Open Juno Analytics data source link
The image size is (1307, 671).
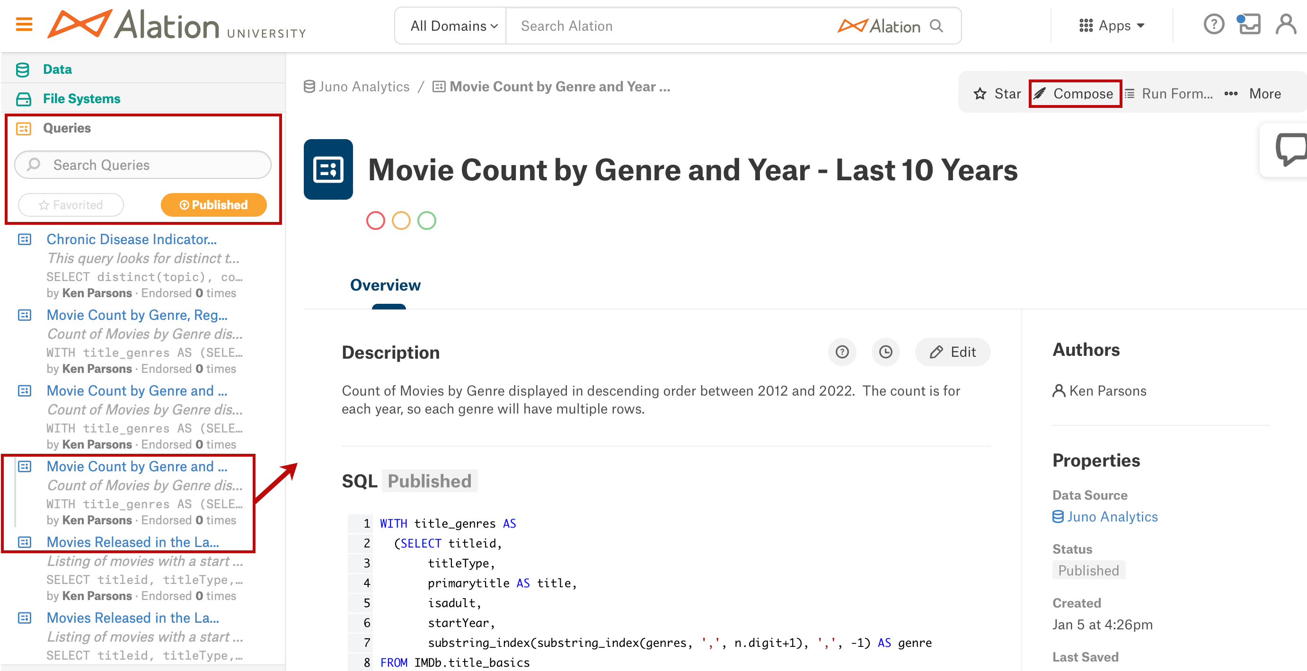click(1105, 517)
